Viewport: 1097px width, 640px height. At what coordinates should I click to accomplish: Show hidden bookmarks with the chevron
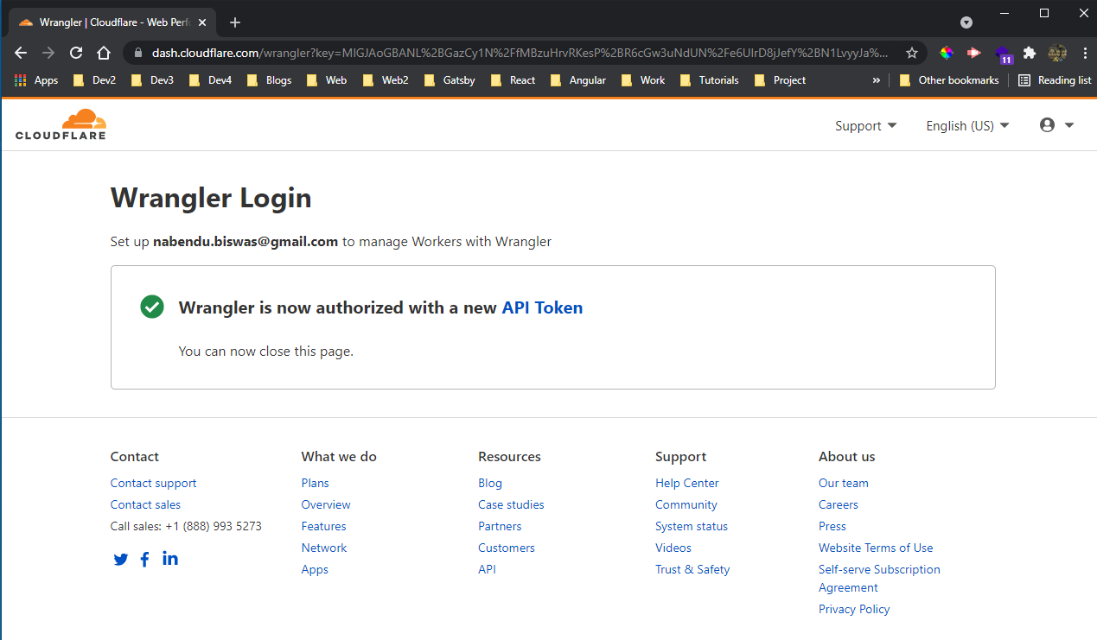tap(876, 80)
